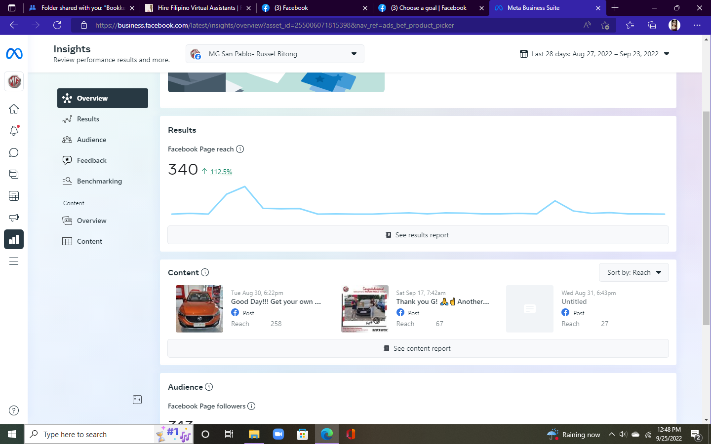Click the page vertical scrollbar
711x444 pixels.
pos(707,217)
